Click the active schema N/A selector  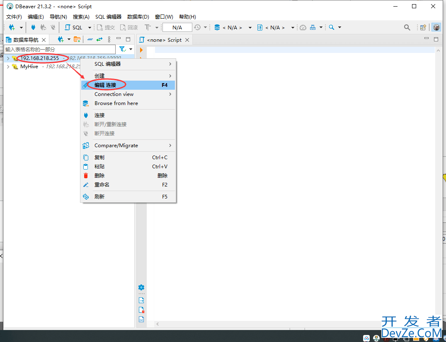pyautogui.click(x=271, y=28)
